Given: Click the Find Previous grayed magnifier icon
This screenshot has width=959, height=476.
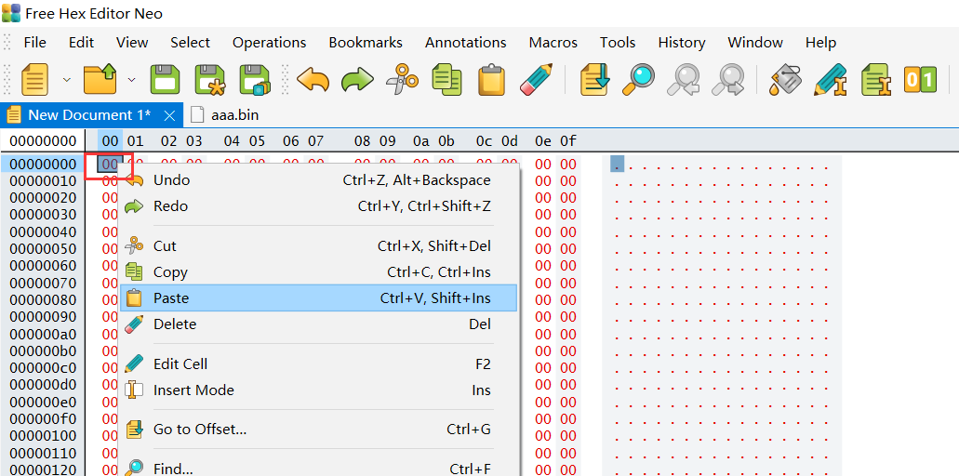Looking at the screenshot, I should coord(683,79).
